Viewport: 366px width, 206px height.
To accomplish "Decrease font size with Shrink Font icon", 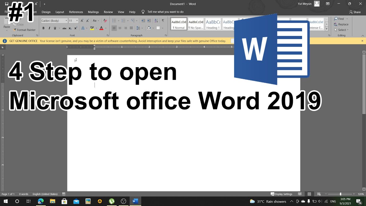I will click(x=87, y=21).
